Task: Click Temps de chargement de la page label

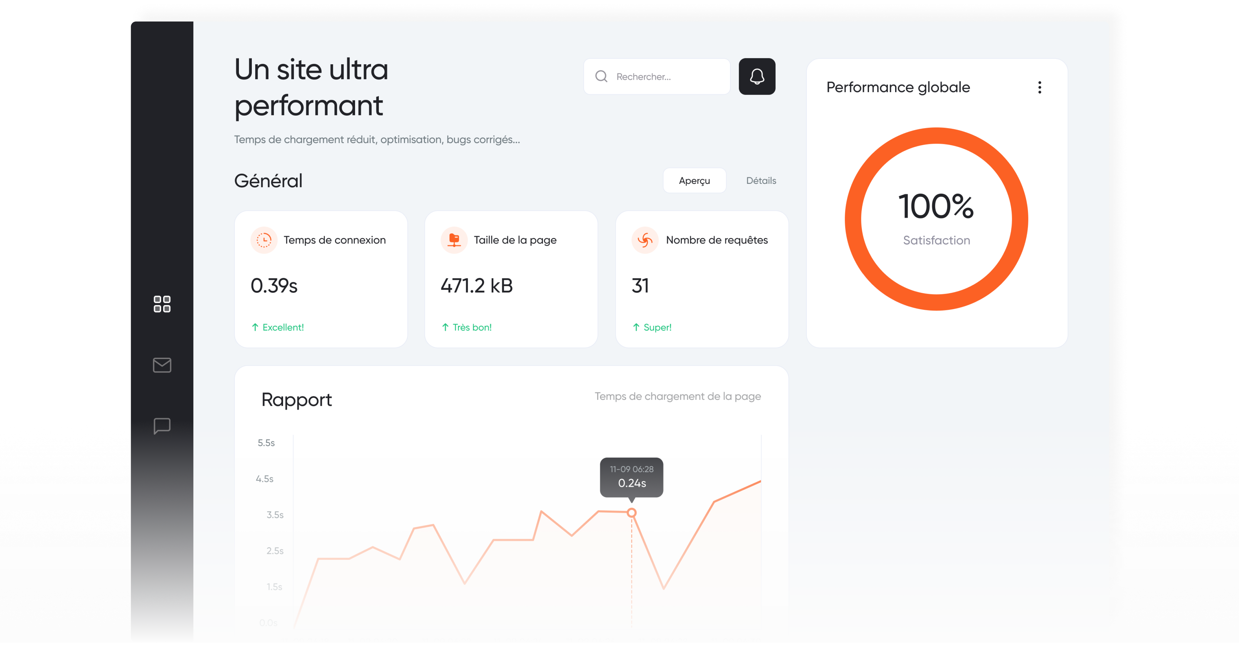Action: click(678, 396)
